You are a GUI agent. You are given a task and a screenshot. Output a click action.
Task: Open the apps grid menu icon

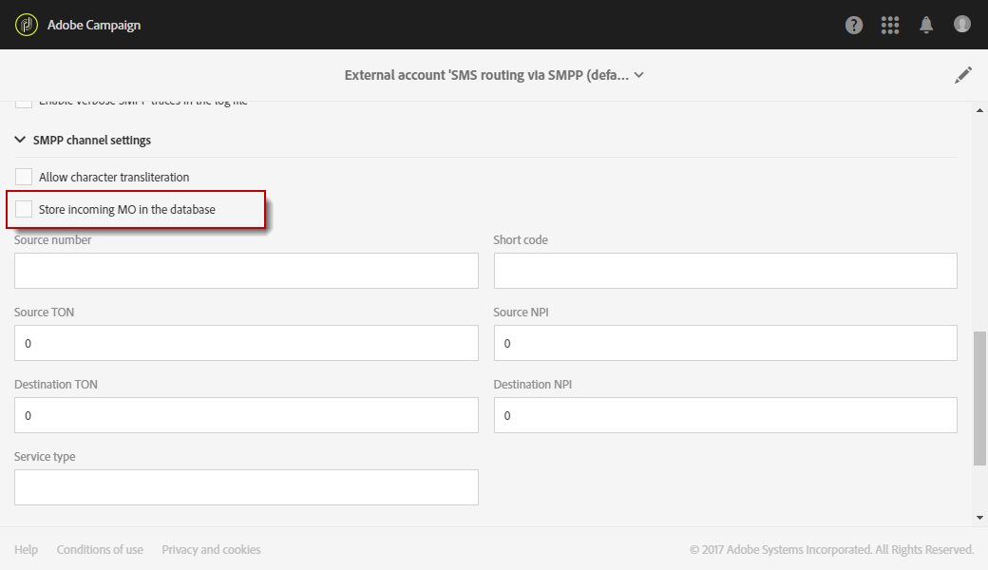[x=890, y=26]
